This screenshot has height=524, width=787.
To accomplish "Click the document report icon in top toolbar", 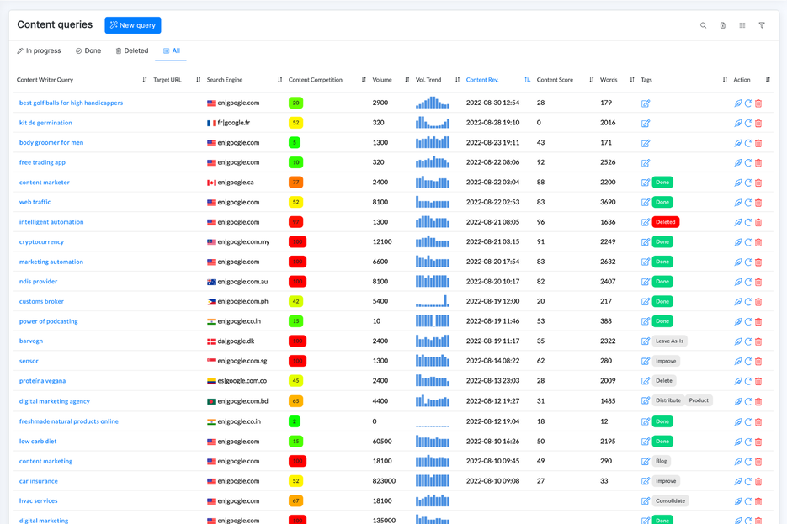I will point(722,25).
